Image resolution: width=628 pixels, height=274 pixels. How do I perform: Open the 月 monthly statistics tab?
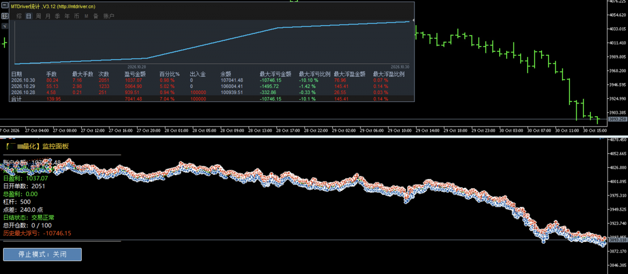(x=48, y=16)
